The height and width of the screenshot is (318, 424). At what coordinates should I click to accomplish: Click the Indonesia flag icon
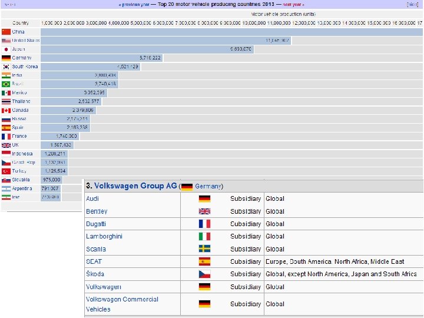[x=6, y=154]
